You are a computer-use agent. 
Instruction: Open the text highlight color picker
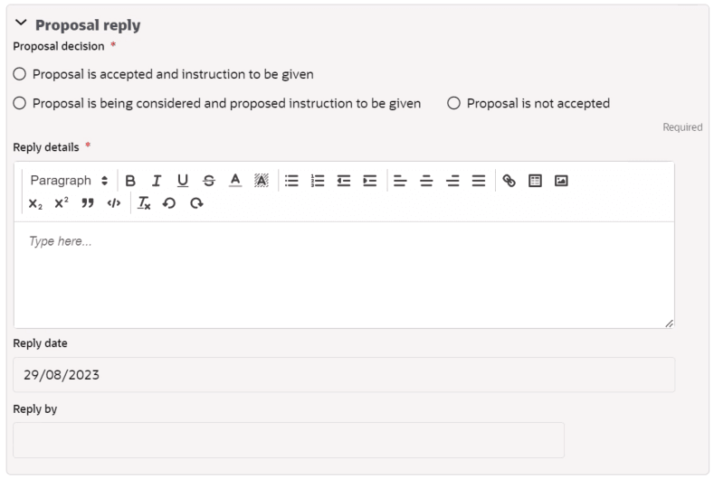pos(262,181)
